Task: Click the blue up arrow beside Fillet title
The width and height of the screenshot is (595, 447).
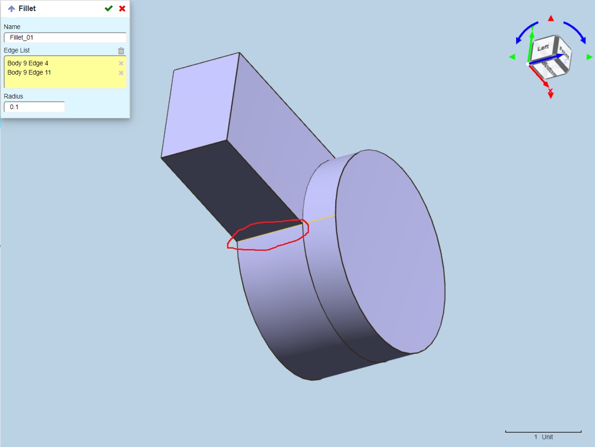Action: click(x=12, y=9)
